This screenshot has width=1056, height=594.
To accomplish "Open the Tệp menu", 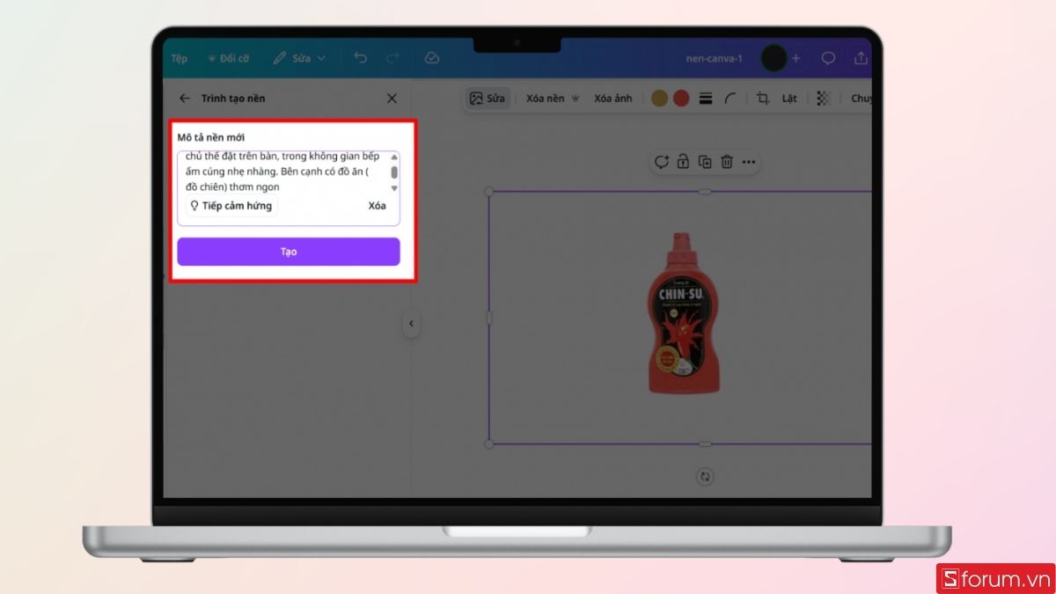I will pyautogui.click(x=180, y=58).
